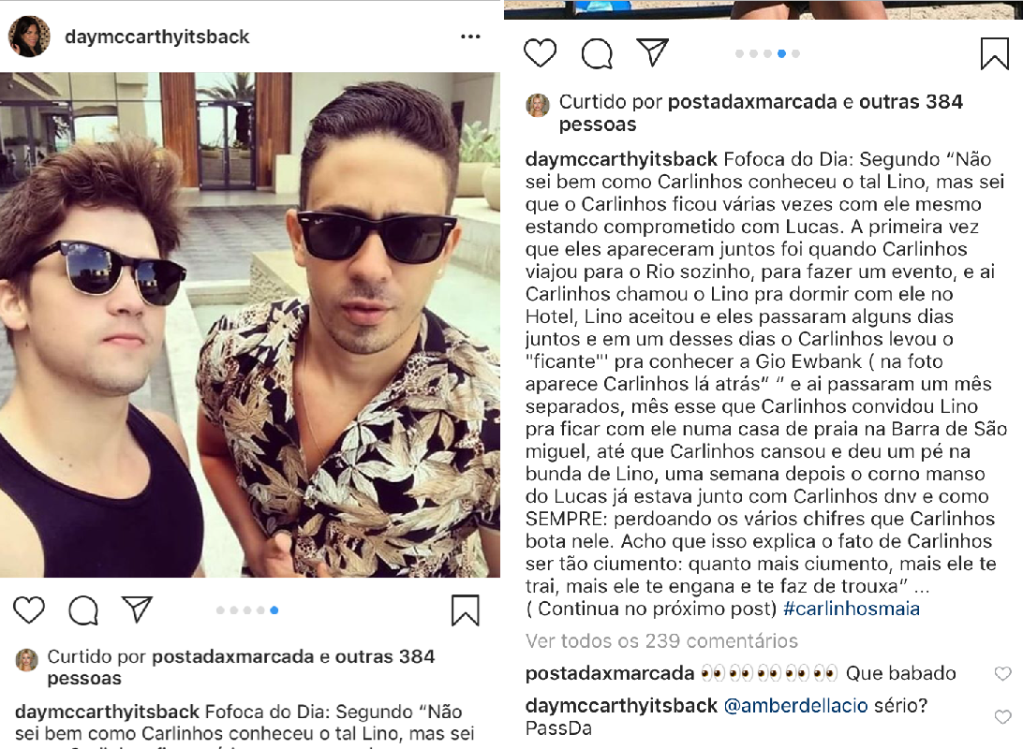1023x749 pixels.
Task: Tap the heart icon on right post
Action: [541, 52]
